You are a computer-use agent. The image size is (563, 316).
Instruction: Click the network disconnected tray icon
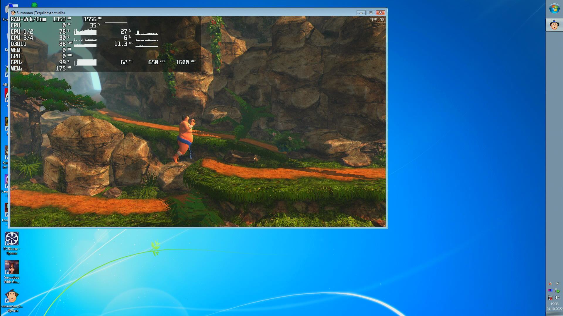coord(550,298)
